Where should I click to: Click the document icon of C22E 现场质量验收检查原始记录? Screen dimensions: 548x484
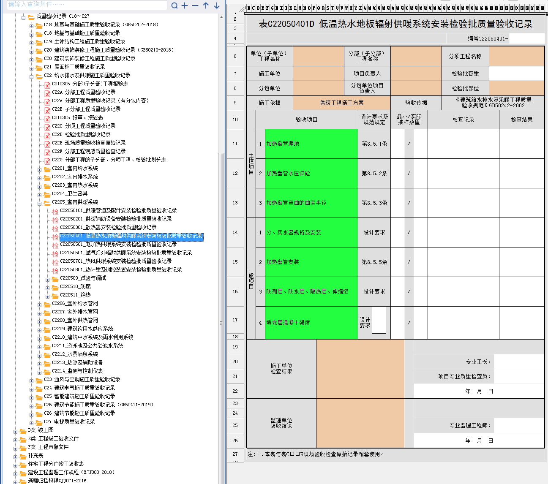pyautogui.click(x=47, y=144)
